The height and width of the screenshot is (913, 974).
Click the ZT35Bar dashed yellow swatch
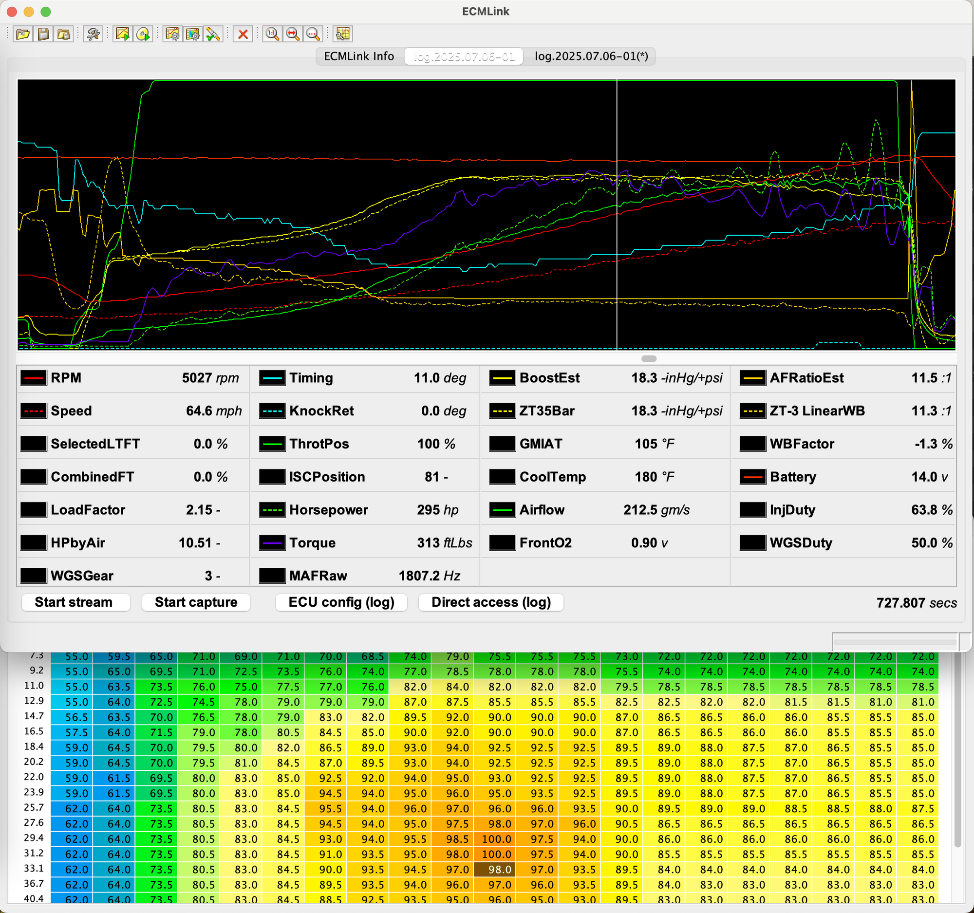pyautogui.click(x=502, y=411)
